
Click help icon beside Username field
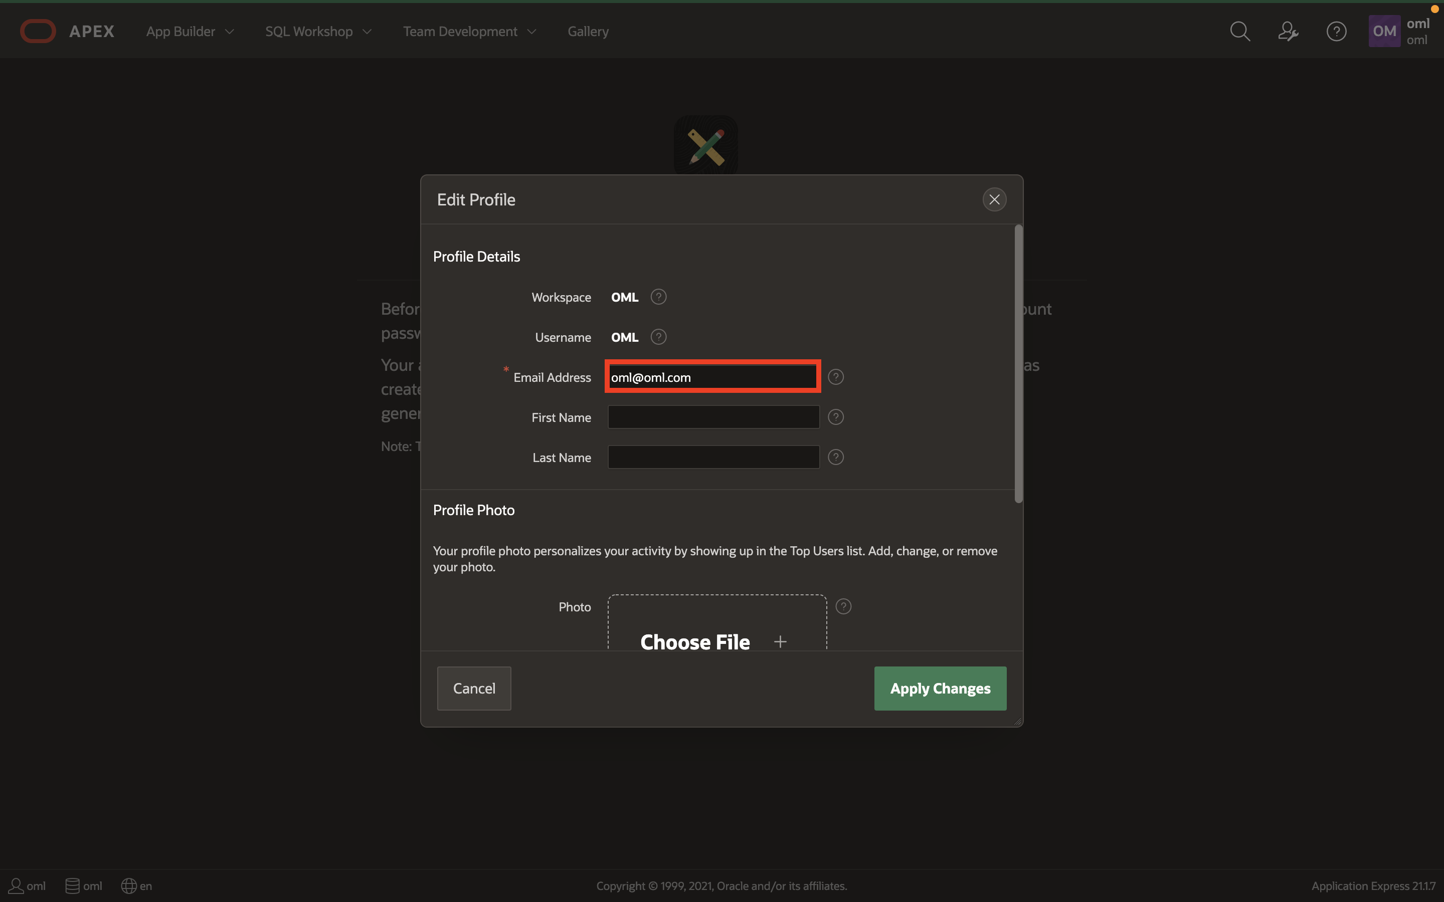pos(658,337)
